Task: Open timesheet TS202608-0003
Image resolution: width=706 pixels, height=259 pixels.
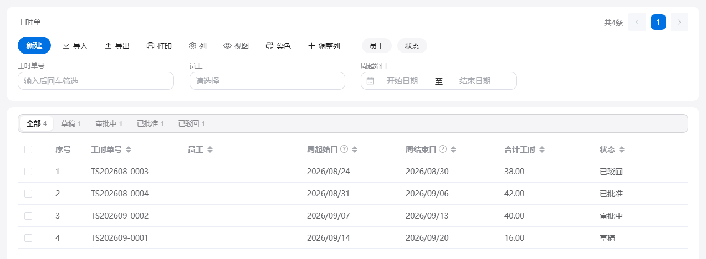Action: coord(120,172)
